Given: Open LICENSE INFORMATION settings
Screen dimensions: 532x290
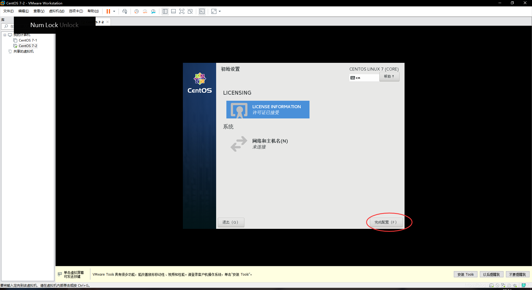Looking at the screenshot, I should coord(268,110).
